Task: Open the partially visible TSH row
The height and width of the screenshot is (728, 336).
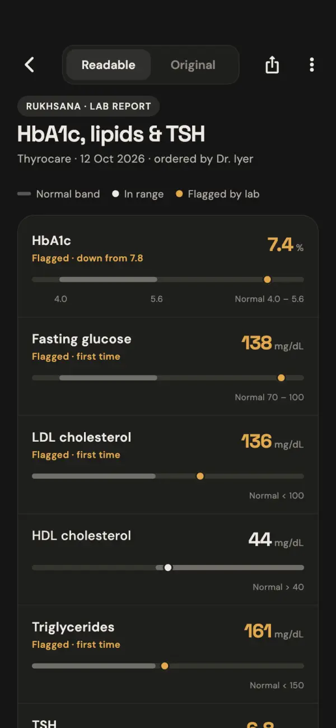Action: 168,716
